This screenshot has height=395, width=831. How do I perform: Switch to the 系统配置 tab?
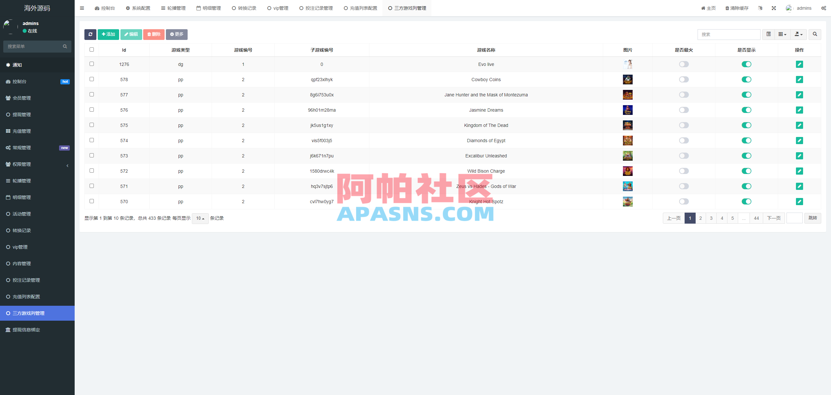pos(138,8)
